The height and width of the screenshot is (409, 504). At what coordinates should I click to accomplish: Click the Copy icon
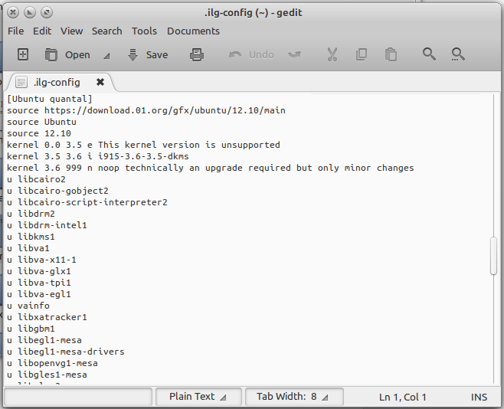tap(362, 54)
